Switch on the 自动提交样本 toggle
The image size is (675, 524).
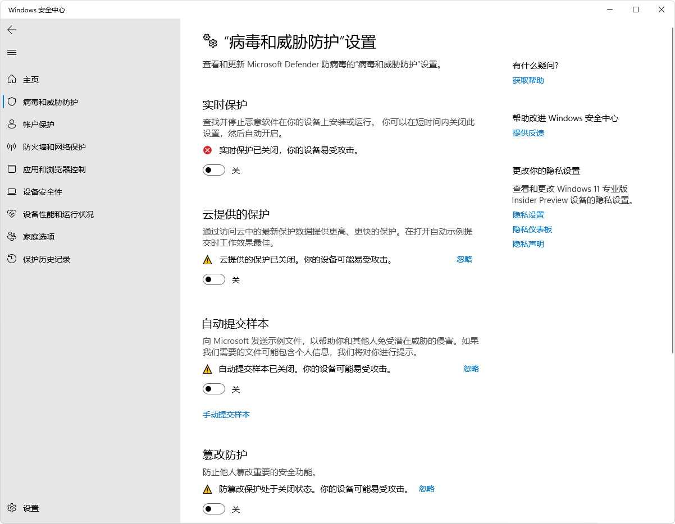click(214, 389)
